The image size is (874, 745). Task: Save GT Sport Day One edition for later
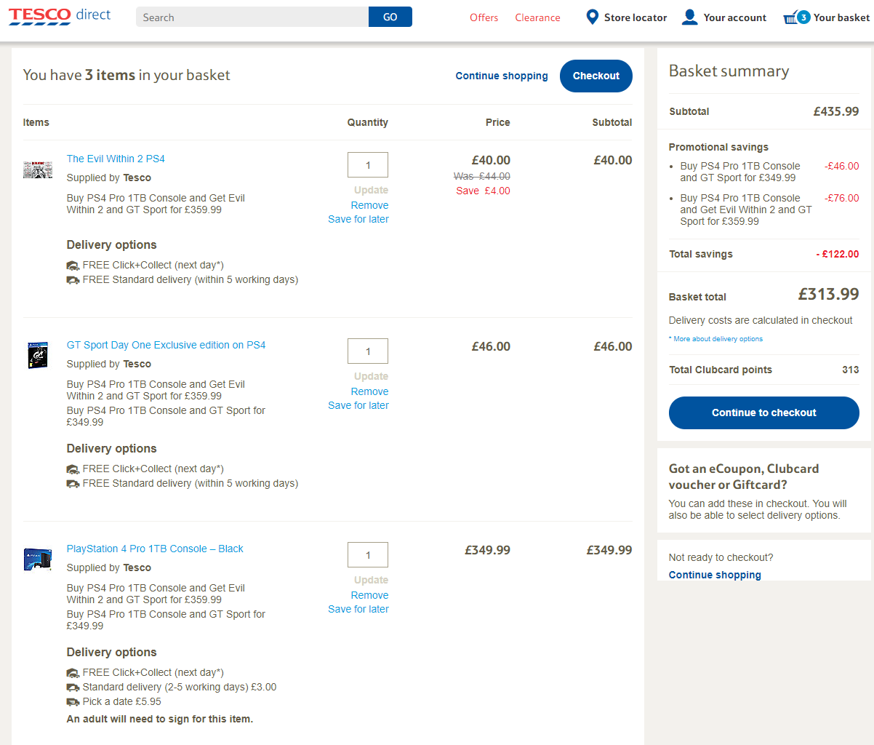point(358,405)
